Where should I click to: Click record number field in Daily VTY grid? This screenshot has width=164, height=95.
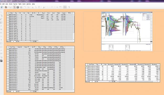pos(13,91)
